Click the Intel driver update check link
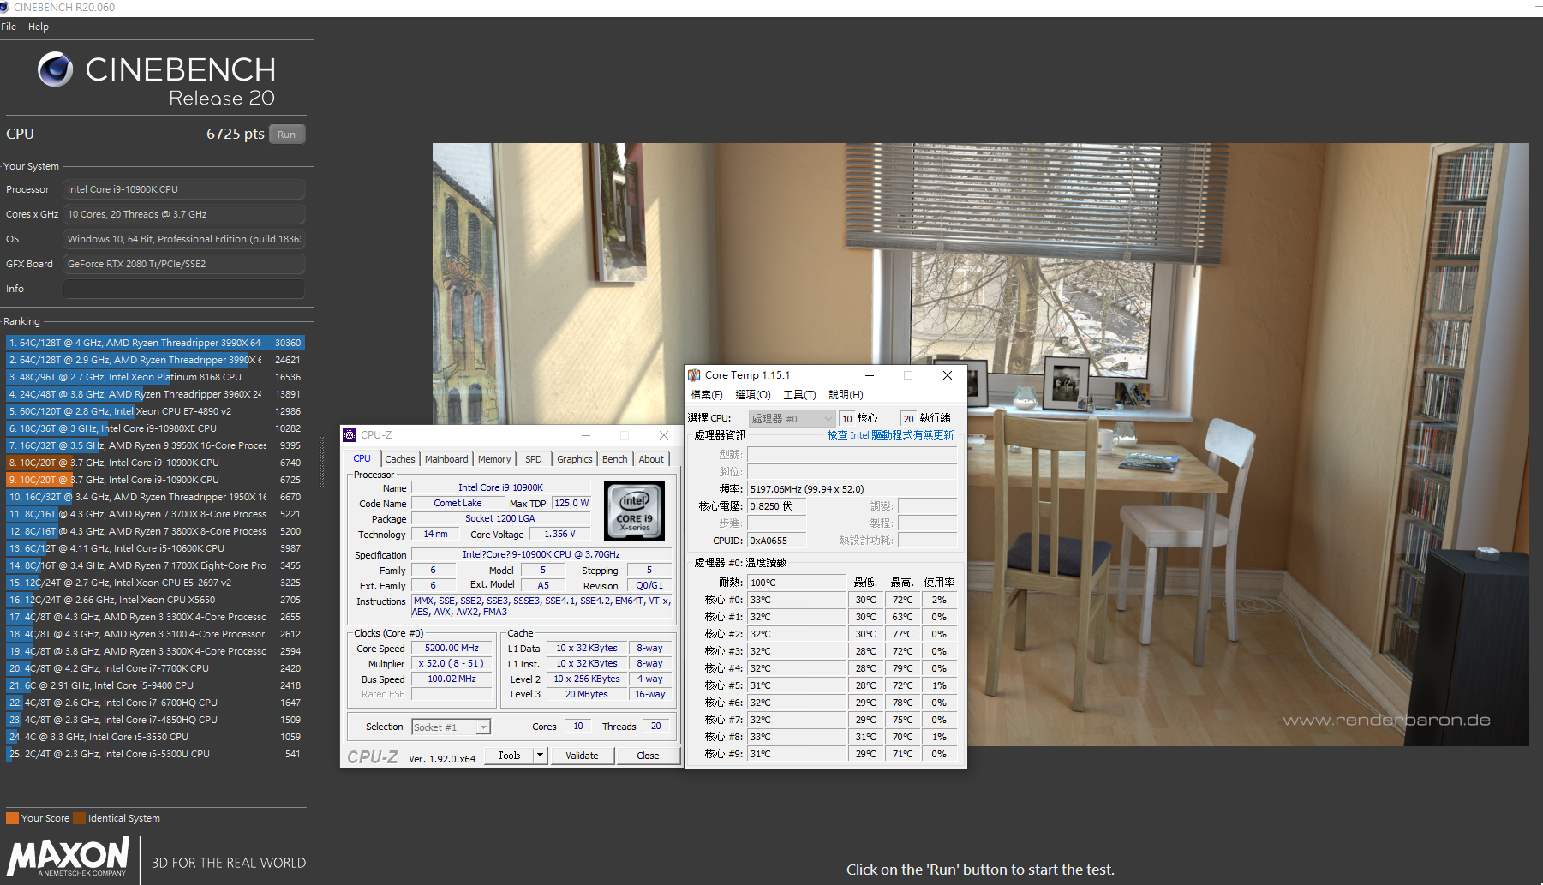The image size is (1543, 885). tap(890, 435)
